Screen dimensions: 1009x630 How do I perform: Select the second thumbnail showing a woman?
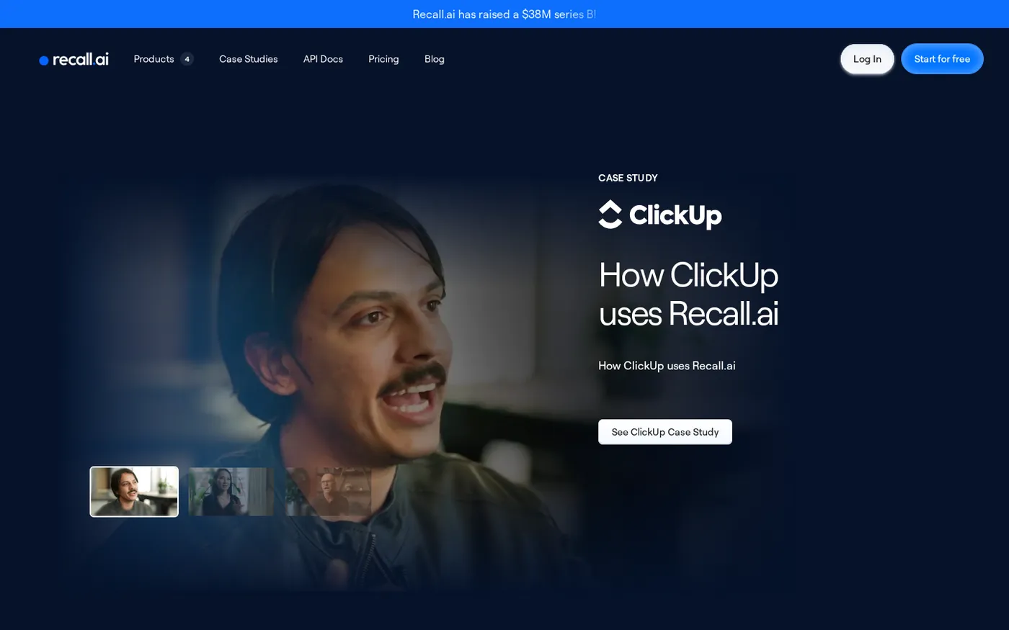(231, 492)
